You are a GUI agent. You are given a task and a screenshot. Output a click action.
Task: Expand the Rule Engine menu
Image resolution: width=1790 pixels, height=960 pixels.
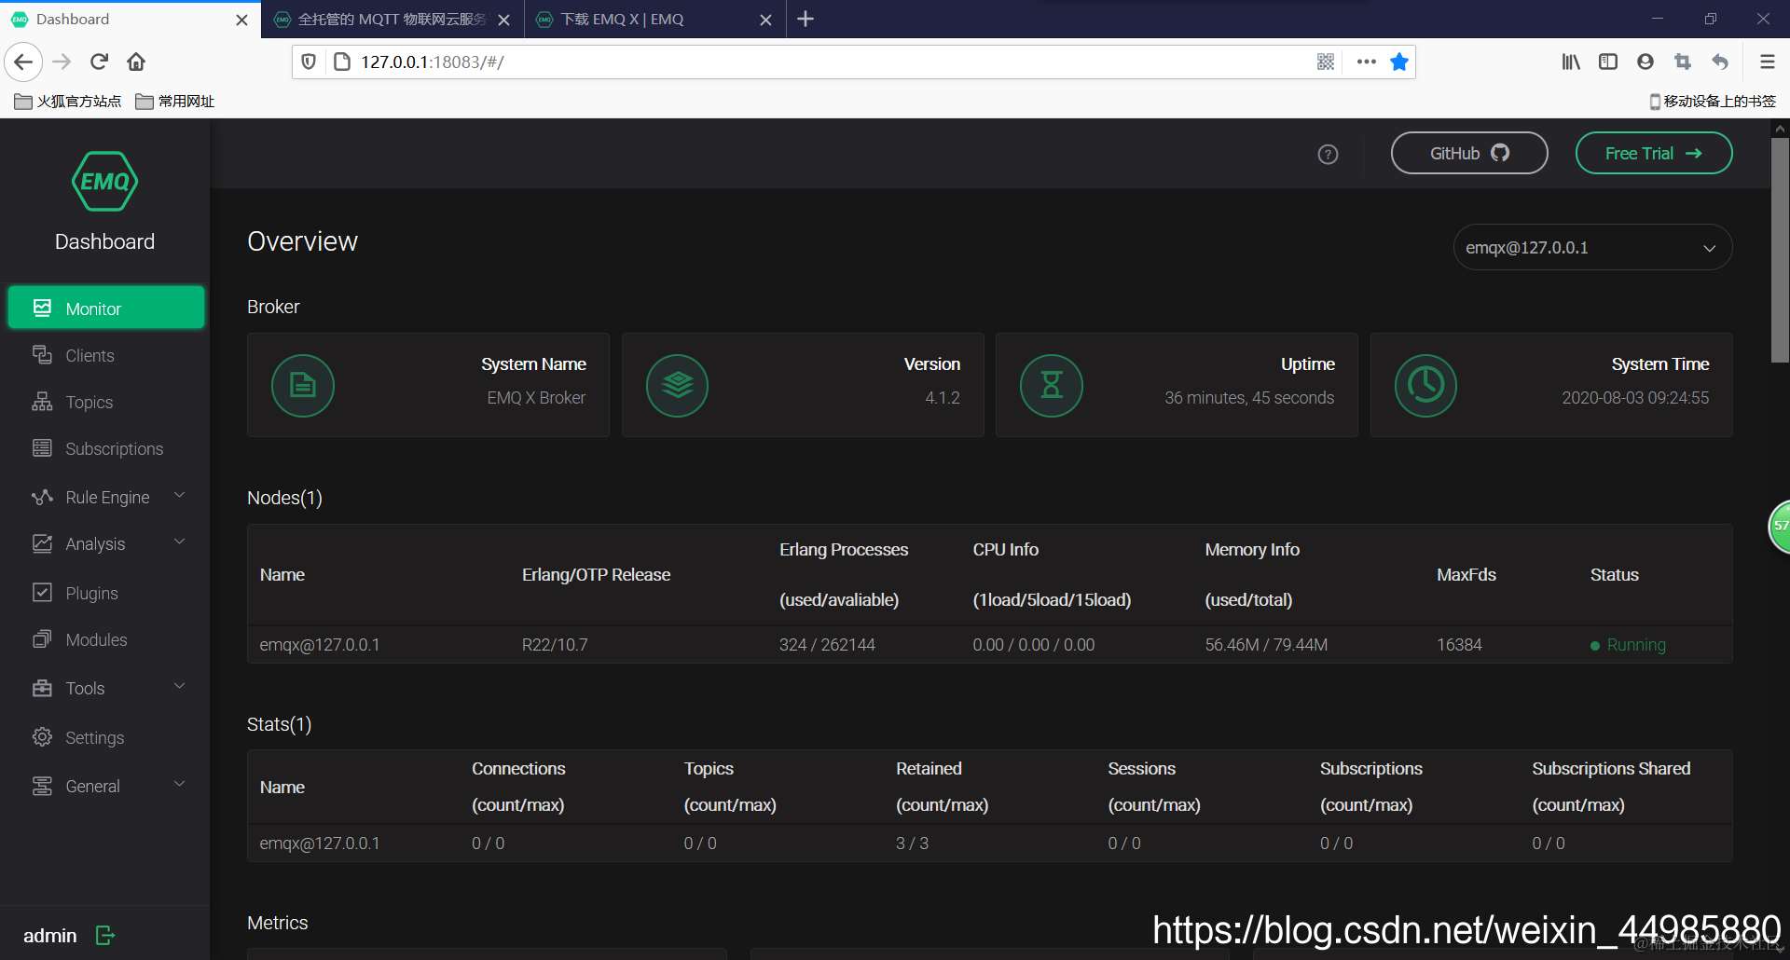click(107, 497)
